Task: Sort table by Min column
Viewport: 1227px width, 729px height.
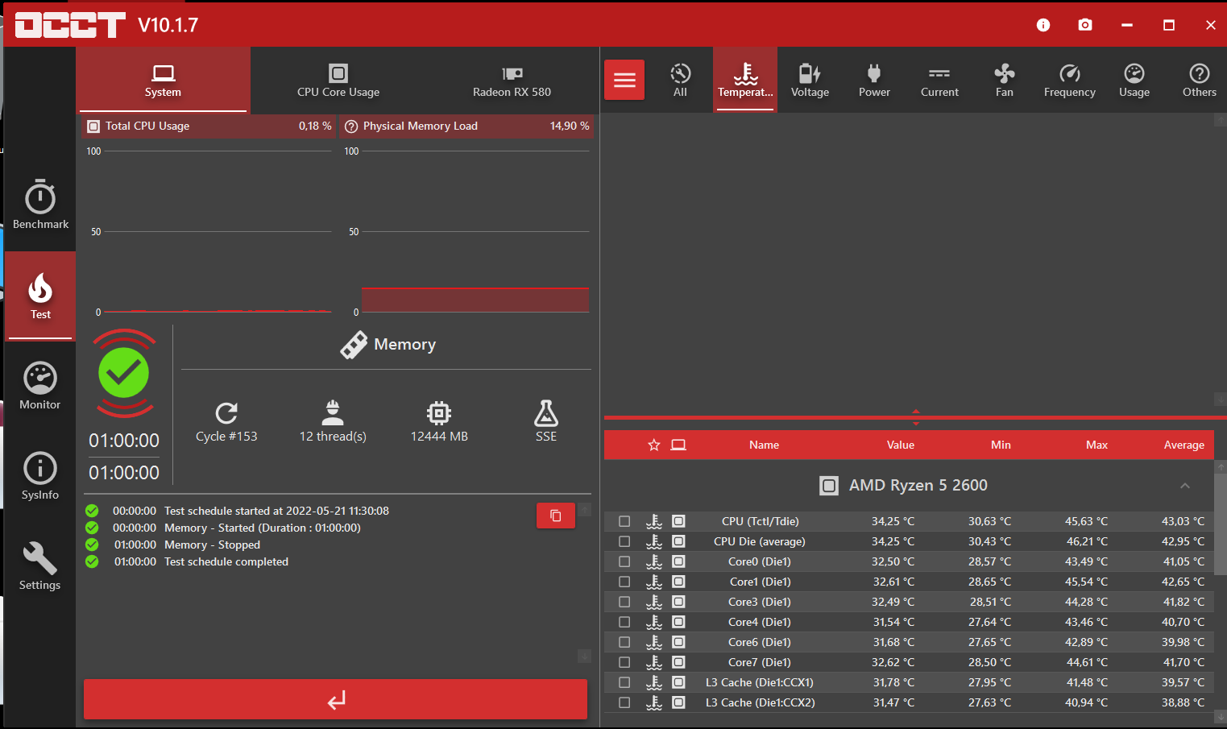Action: [x=1001, y=445]
